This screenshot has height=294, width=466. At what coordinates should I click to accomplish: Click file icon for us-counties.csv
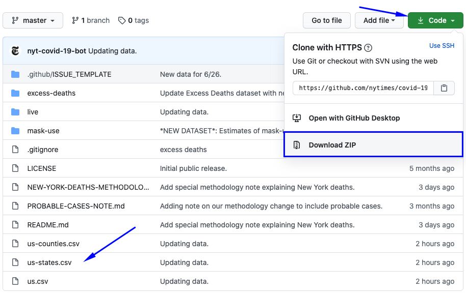click(x=15, y=244)
